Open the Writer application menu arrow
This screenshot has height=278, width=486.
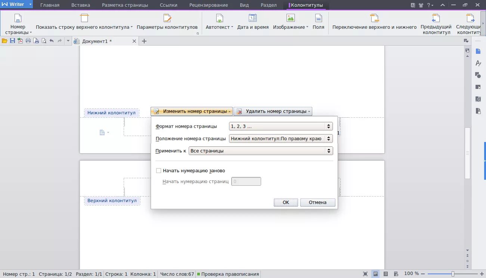(x=30, y=4)
